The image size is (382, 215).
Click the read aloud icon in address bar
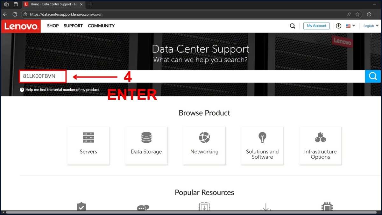[x=349, y=14]
